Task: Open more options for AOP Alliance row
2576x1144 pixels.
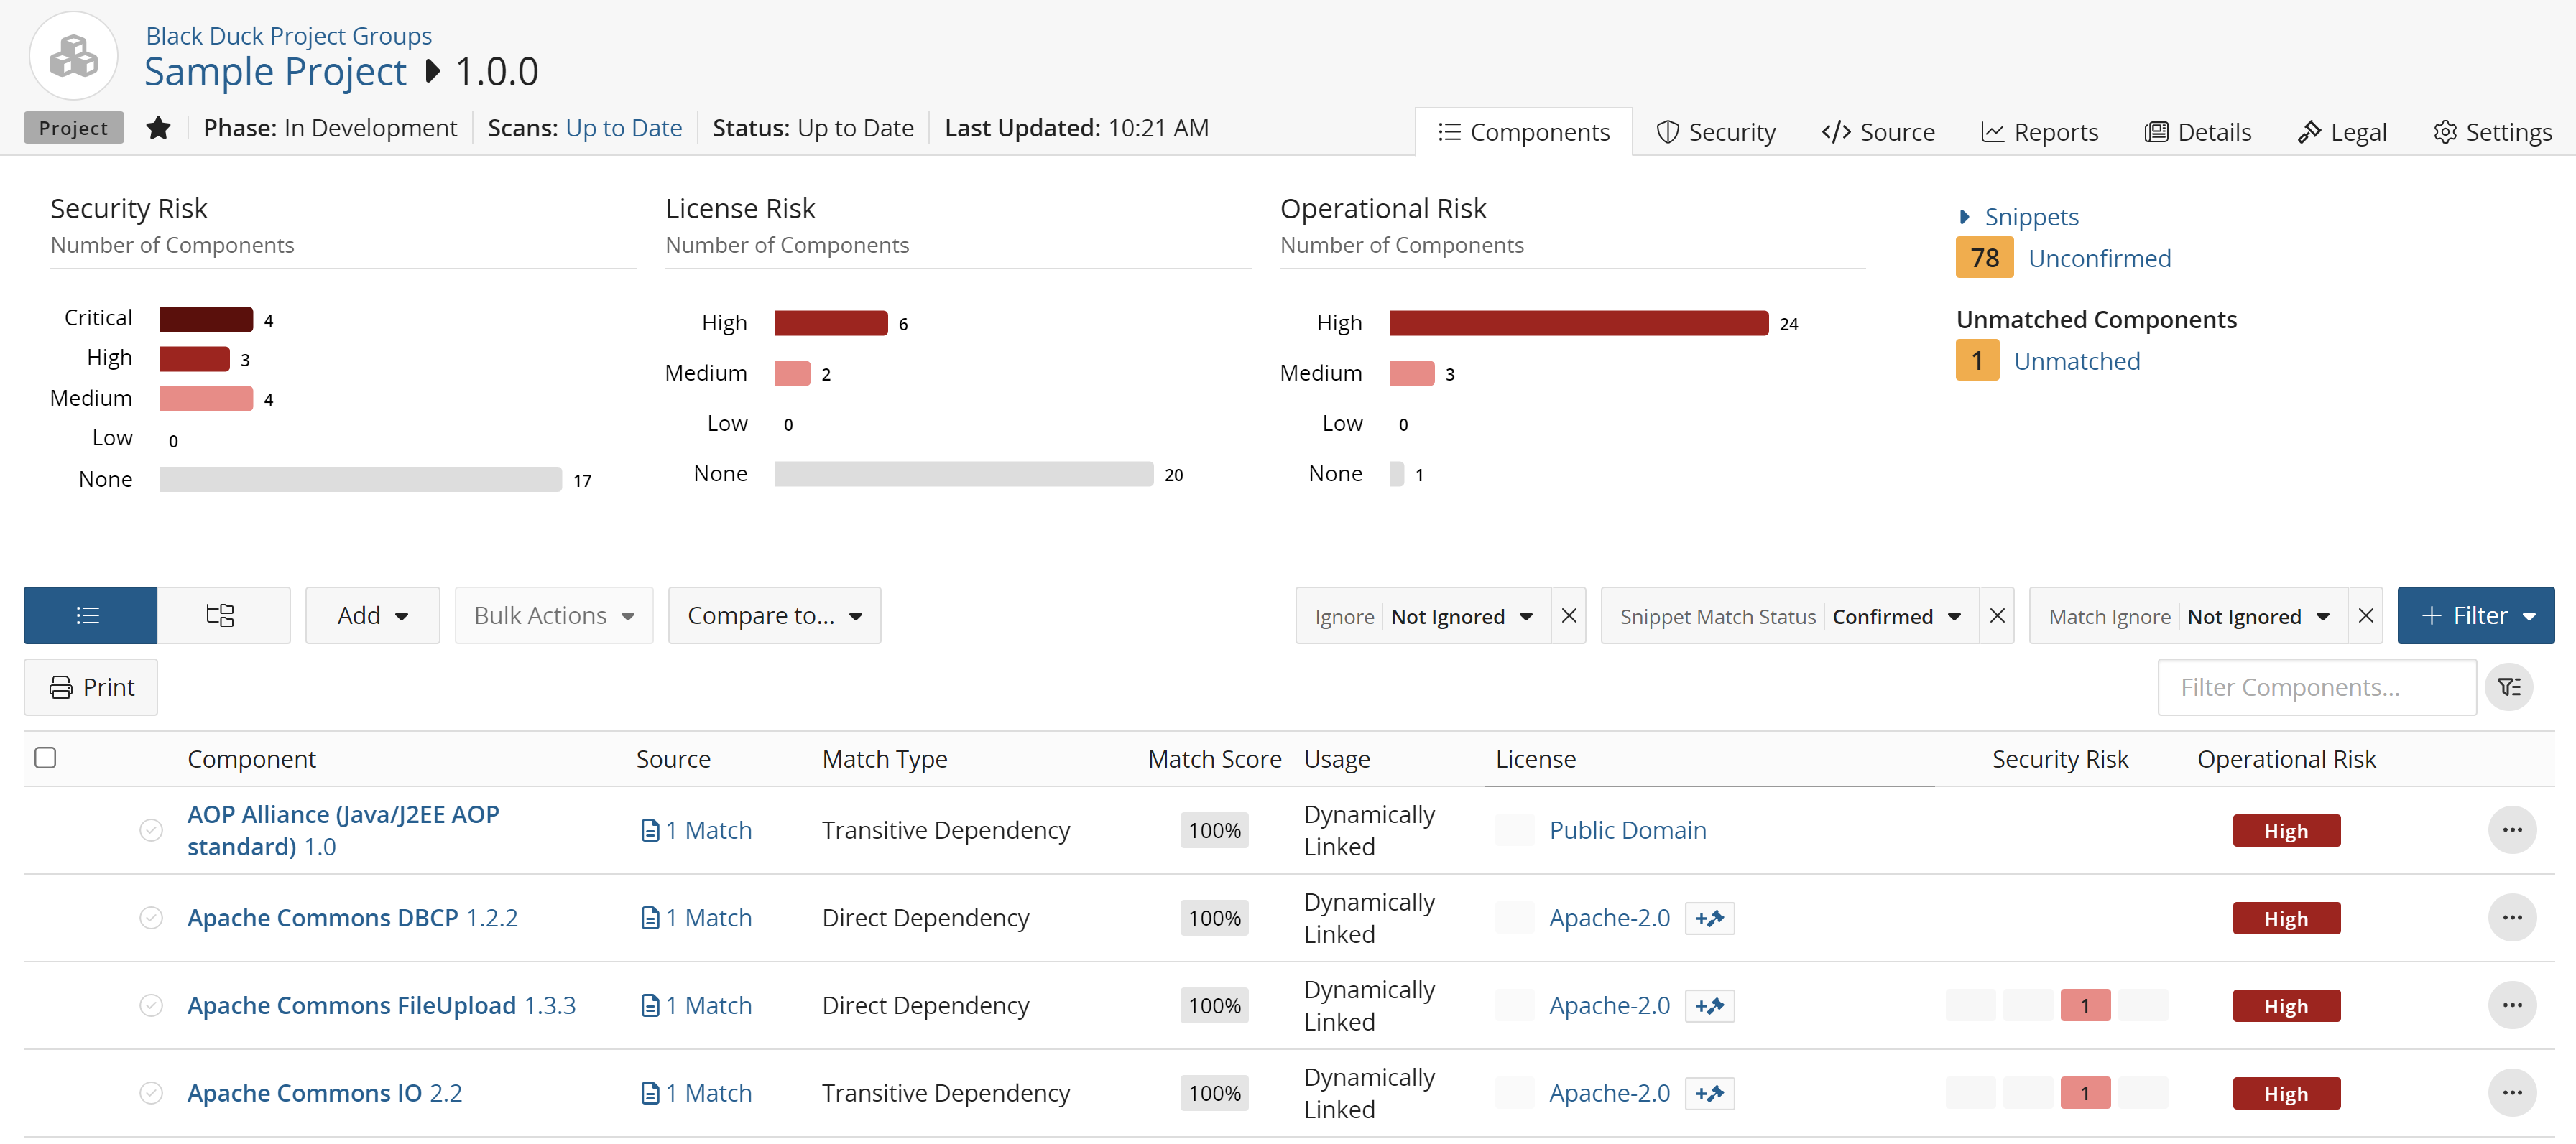Action: (2512, 830)
